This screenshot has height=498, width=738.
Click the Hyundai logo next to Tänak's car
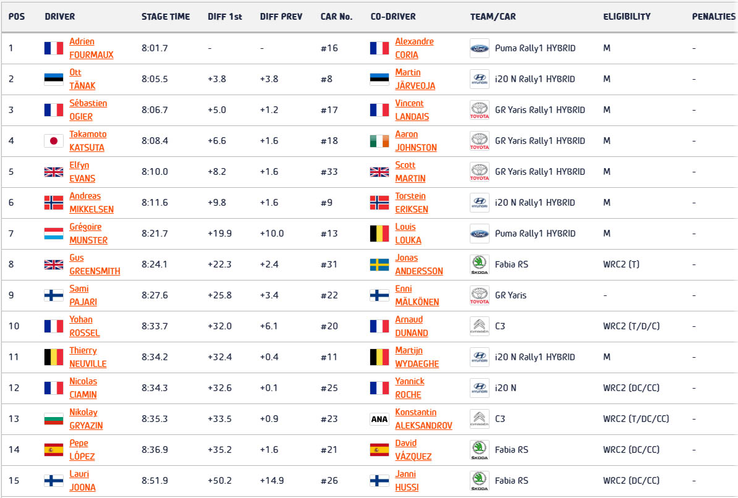pos(479,79)
